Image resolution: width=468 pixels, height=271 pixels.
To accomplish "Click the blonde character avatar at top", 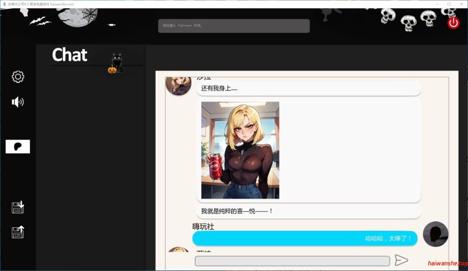I will click(x=178, y=86).
